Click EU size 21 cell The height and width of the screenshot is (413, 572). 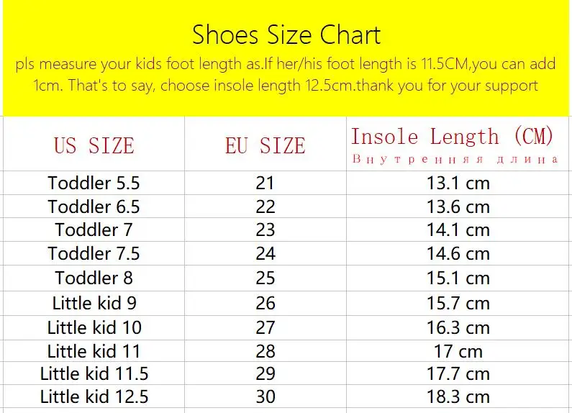click(265, 183)
